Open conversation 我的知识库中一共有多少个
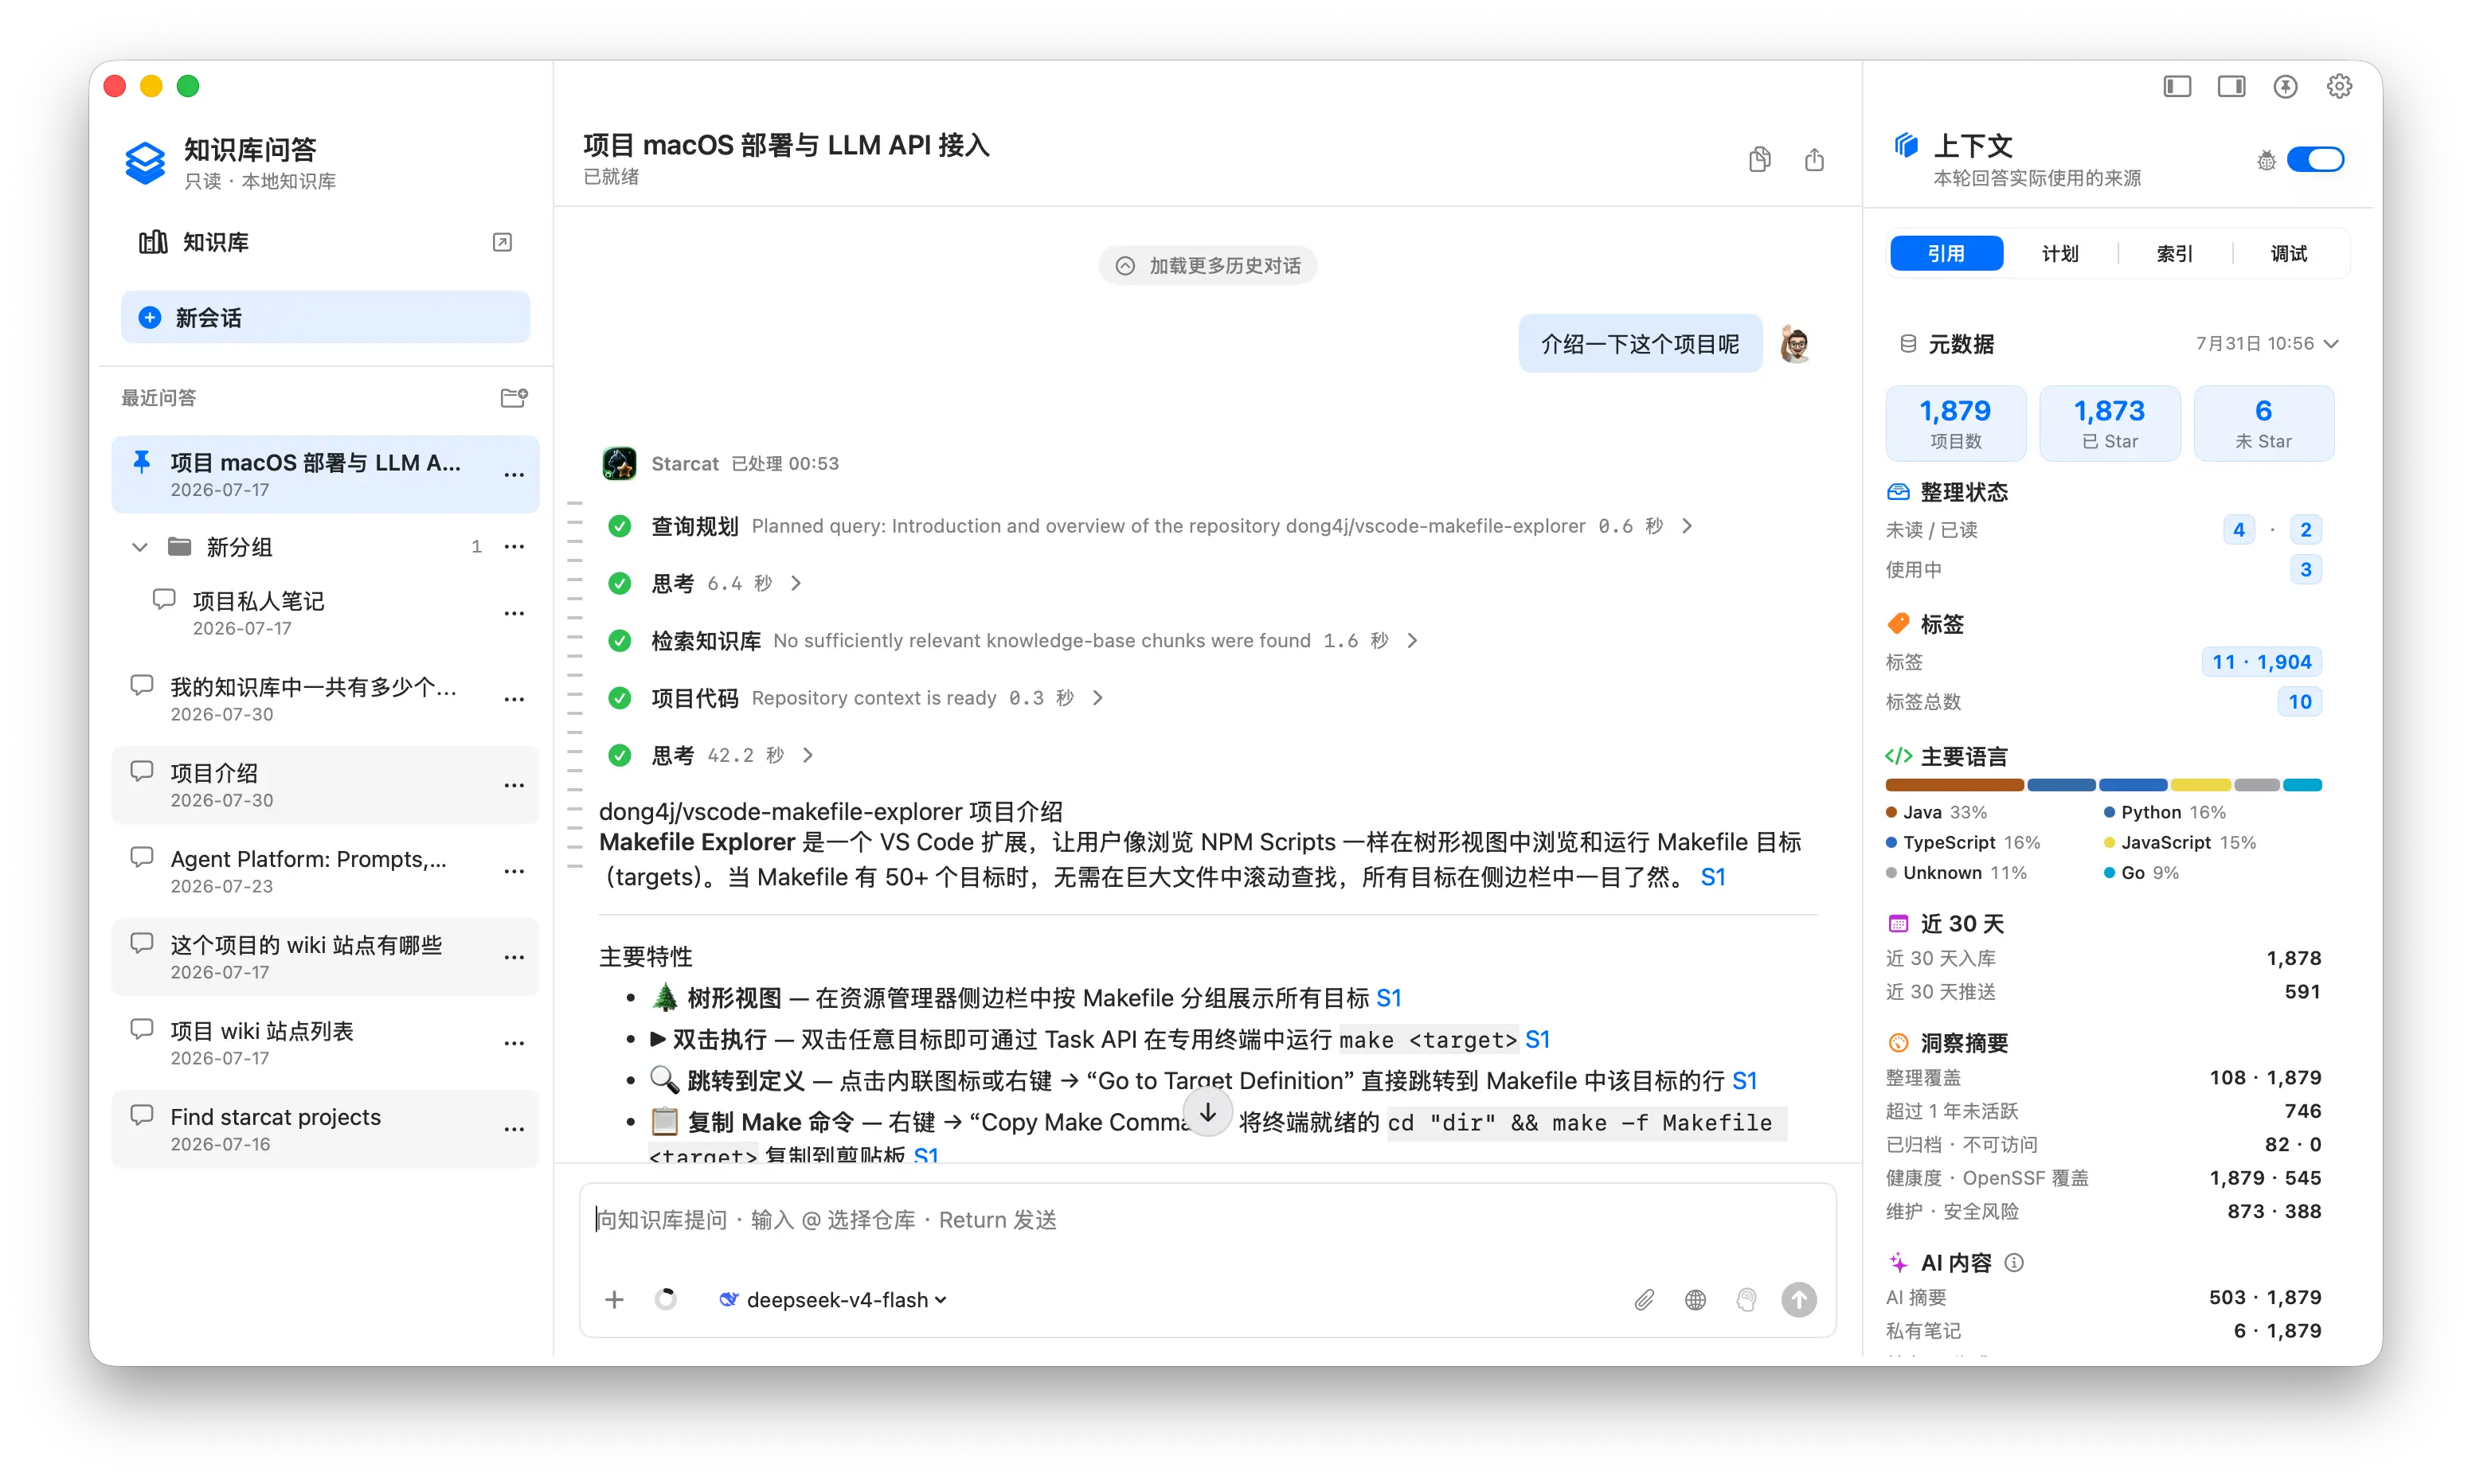The width and height of the screenshot is (2472, 1484). click(325, 699)
